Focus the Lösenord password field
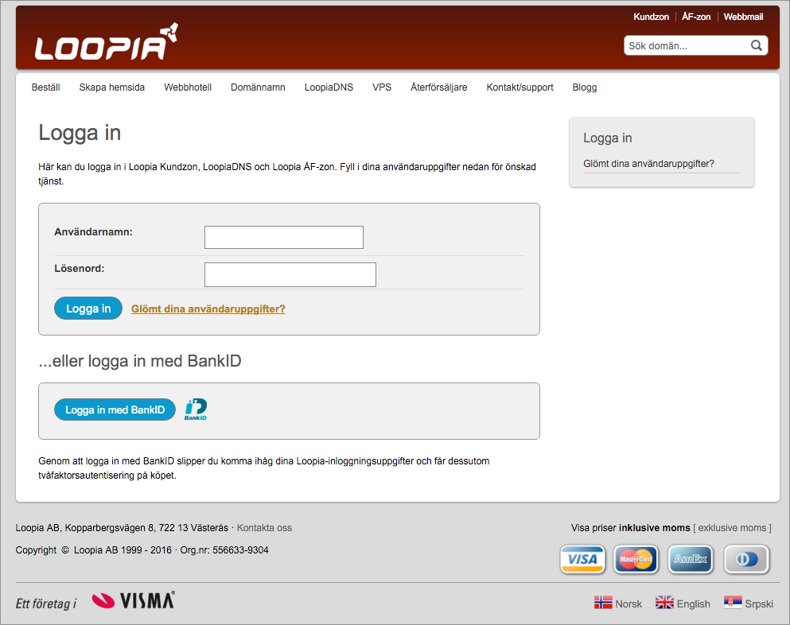Screen dimensions: 790x625 [x=290, y=274]
